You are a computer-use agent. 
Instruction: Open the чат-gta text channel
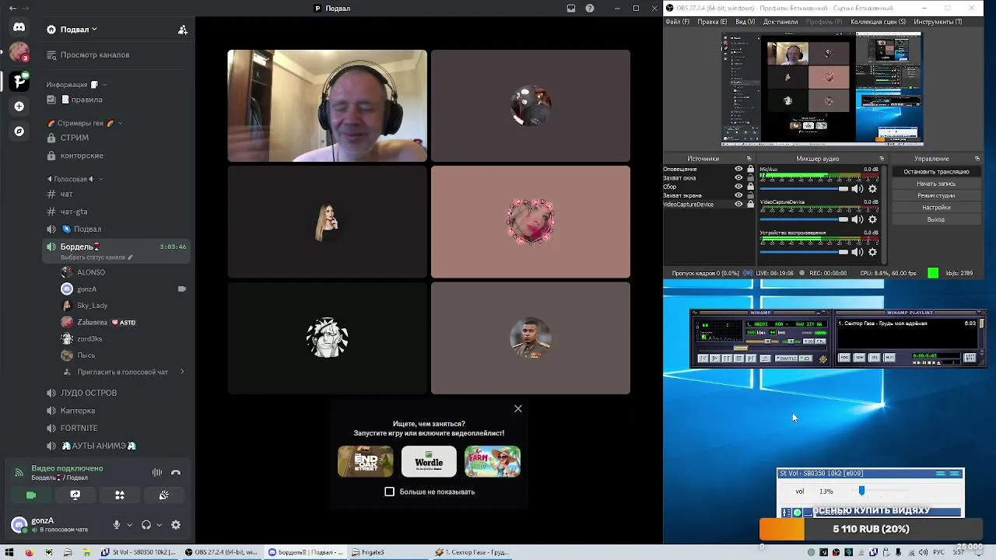pyautogui.click(x=117, y=212)
